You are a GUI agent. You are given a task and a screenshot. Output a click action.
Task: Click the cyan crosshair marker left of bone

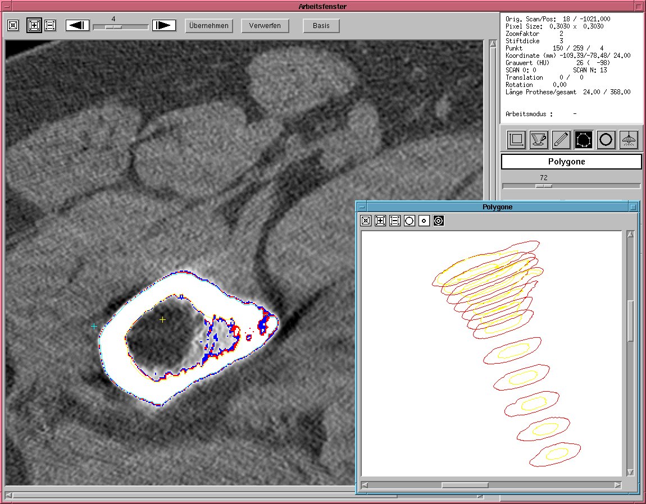pyautogui.click(x=94, y=326)
